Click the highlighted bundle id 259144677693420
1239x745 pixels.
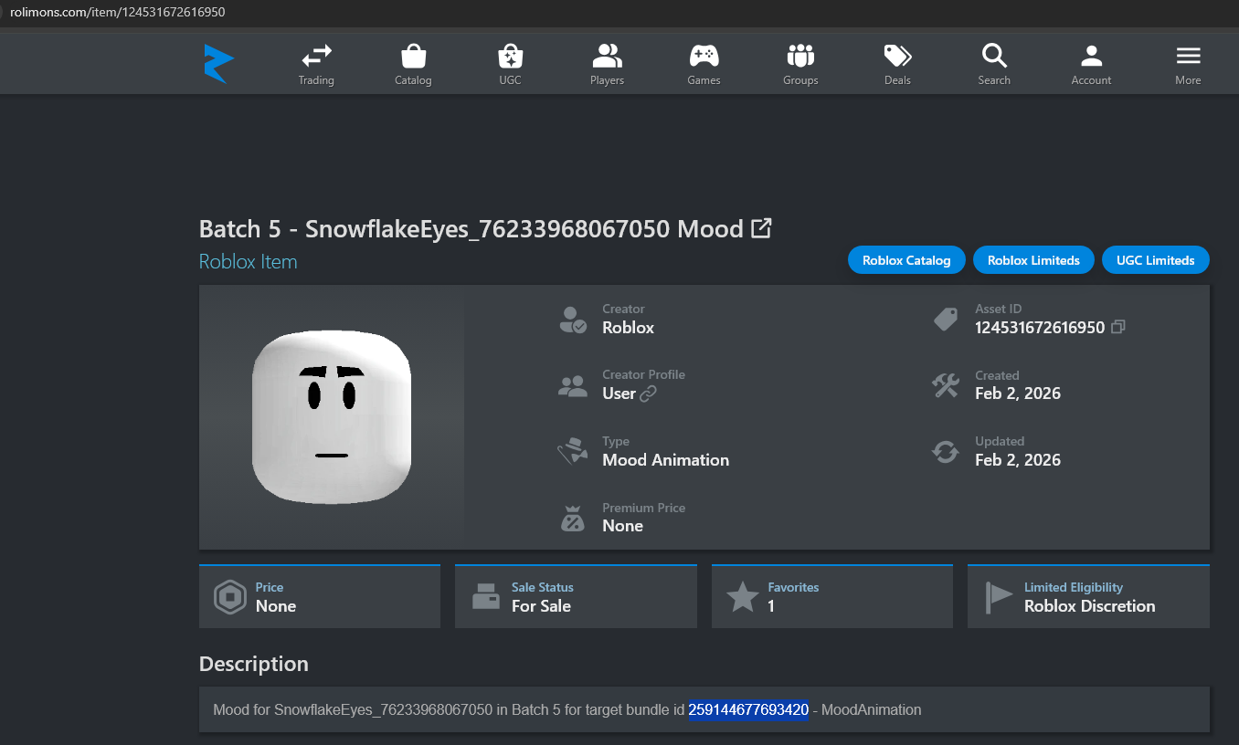[748, 709]
